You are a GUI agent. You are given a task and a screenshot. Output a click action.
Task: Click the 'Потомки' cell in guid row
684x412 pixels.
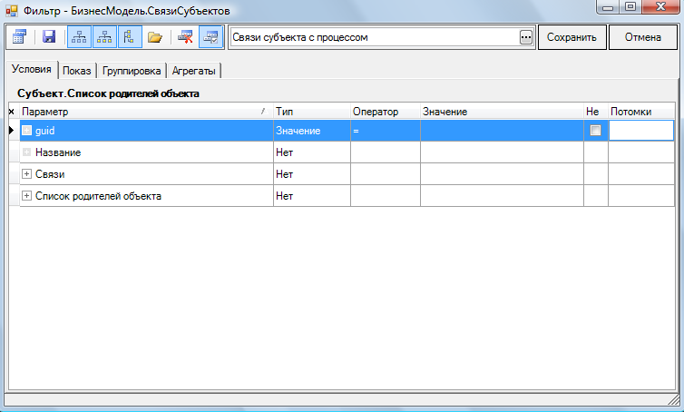coord(640,131)
